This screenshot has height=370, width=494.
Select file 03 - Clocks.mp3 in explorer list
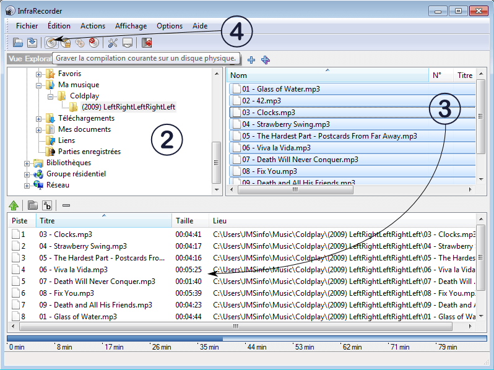pos(352,113)
